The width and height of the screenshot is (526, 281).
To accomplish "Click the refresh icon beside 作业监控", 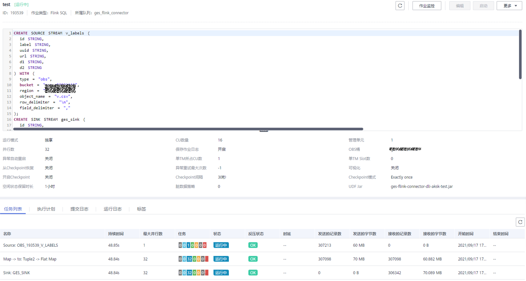I will [x=400, y=6].
